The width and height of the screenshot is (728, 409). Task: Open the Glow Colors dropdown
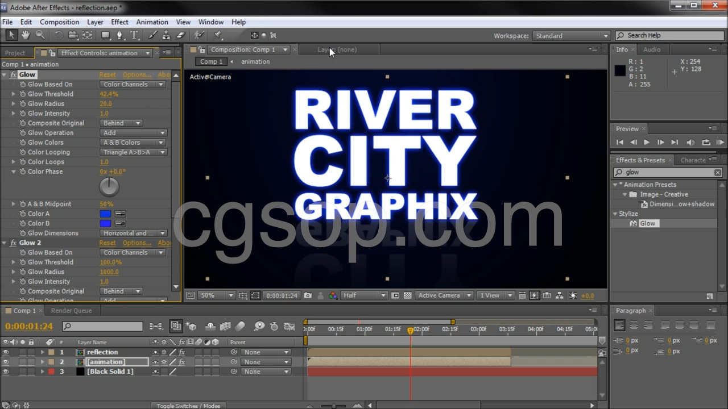tap(133, 143)
